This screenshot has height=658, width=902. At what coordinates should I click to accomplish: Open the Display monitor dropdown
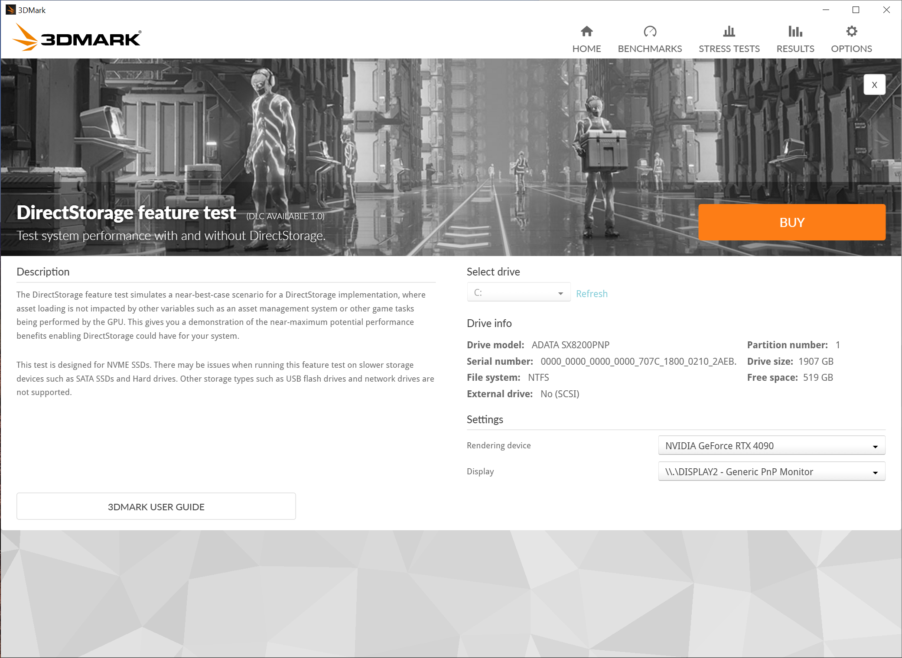pos(771,472)
